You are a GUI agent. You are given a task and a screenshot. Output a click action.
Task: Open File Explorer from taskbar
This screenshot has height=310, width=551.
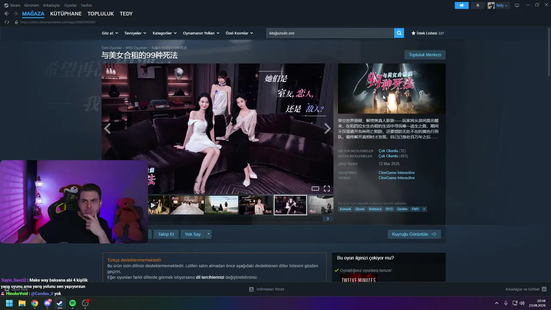coord(22,303)
